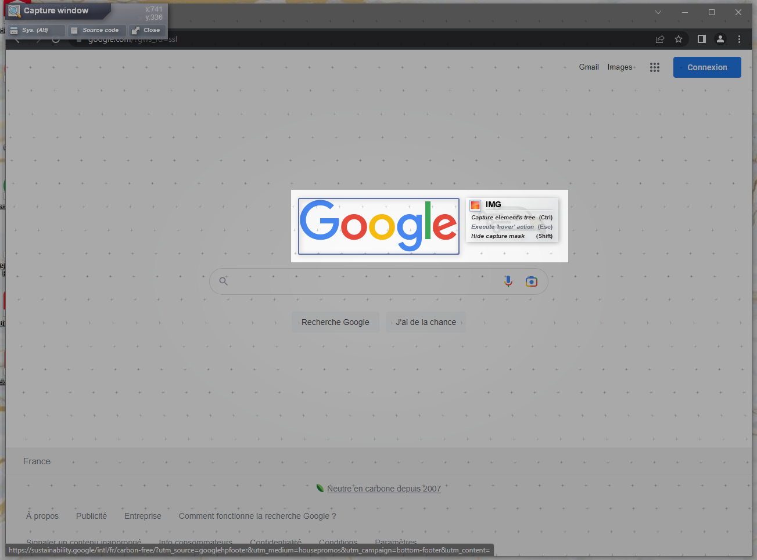The height and width of the screenshot is (560, 757).
Task: Open the À propos footer link
Action: [x=42, y=516]
